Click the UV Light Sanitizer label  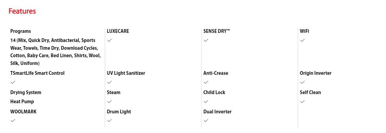tap(126, 73)
